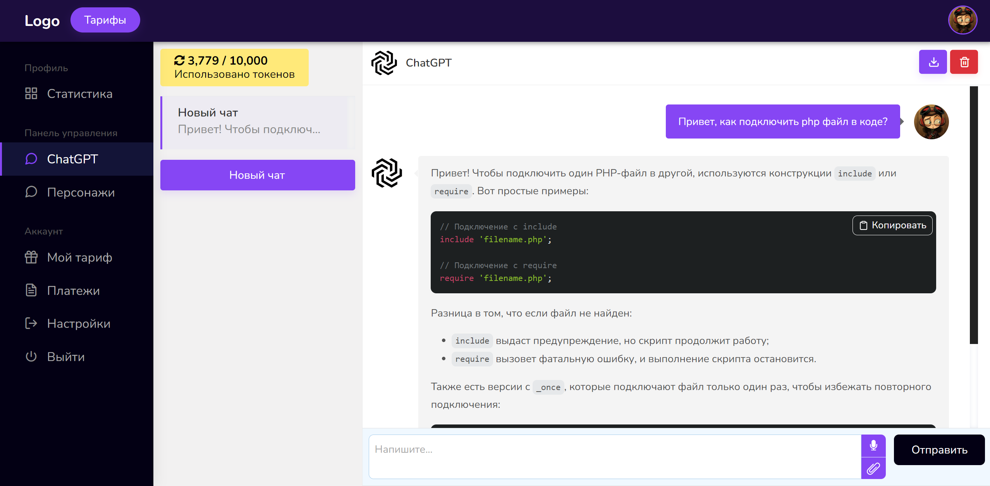The width and height of the screenshot is (990, 486).
Task: Click the download chat icon button
Action: 933,62
